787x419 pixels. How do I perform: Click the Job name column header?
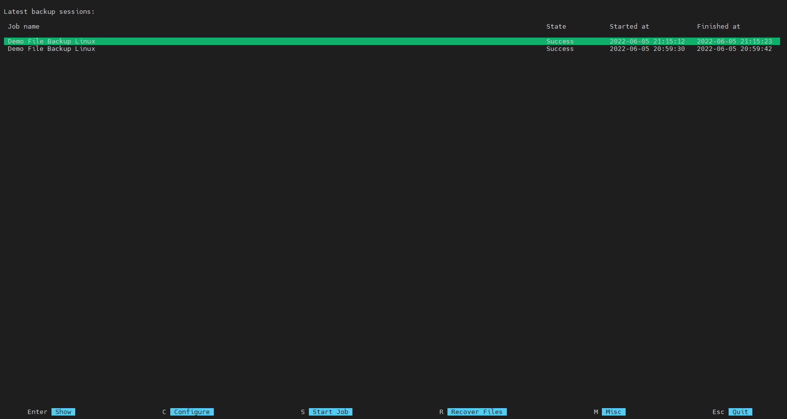pyautogui.click(x=24, y=27)
